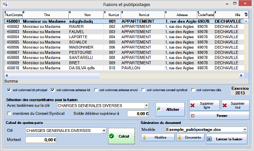The width and height of the screenshot is (254, 151).
Task: Click the sort arrows icon on NomLot column
Action: pos(122,12)
